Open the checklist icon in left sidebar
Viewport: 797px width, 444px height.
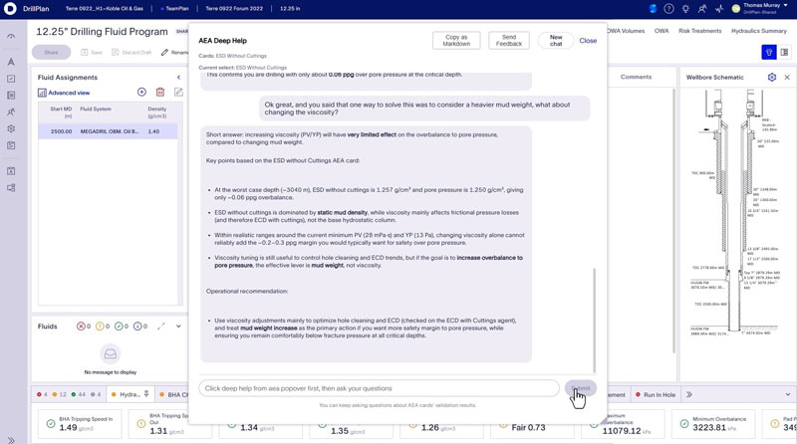click(x=11, y=79)
